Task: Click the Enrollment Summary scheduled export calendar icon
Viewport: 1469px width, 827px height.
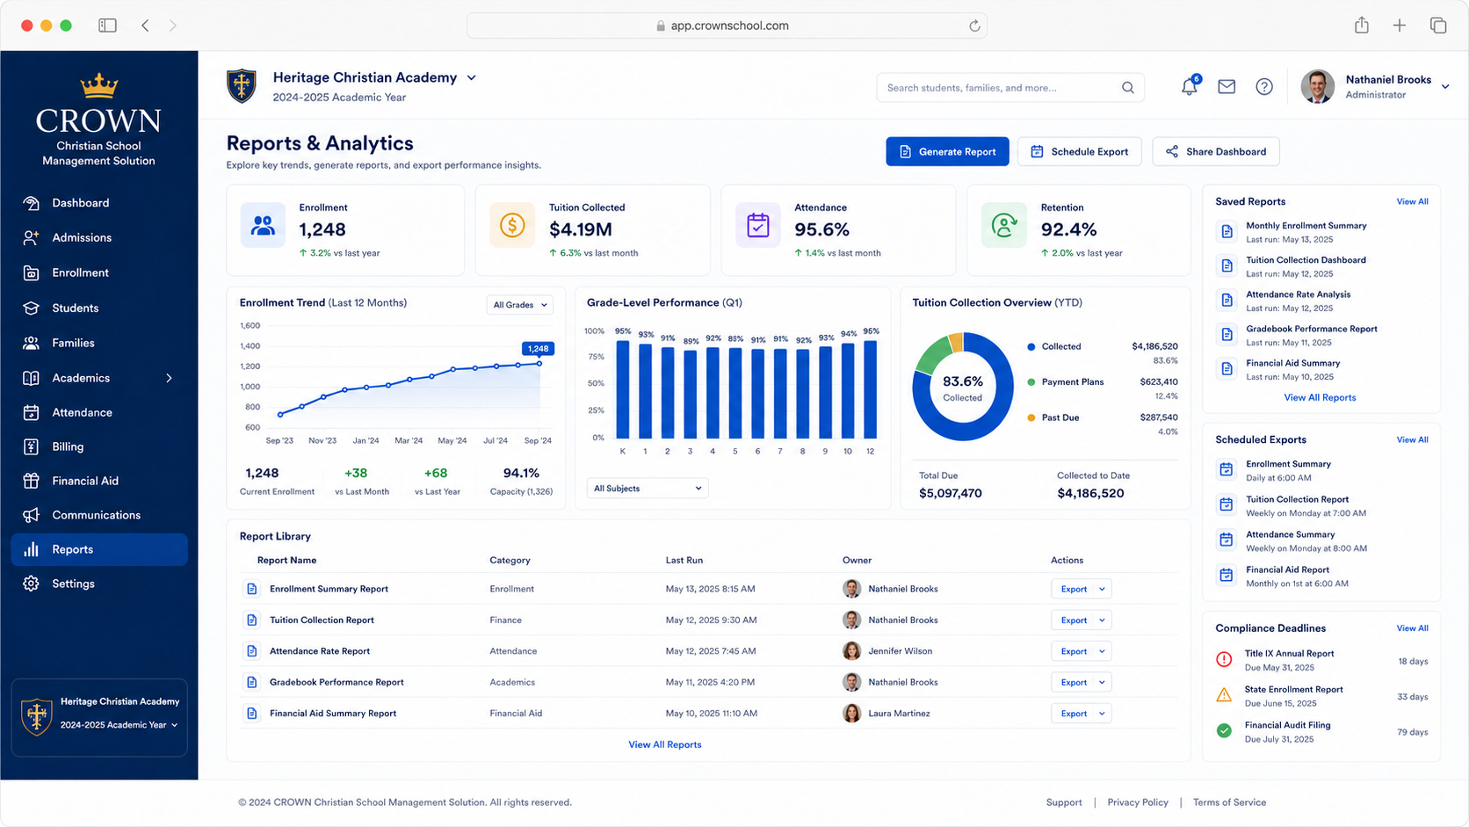Action: tap(1227, 470)
